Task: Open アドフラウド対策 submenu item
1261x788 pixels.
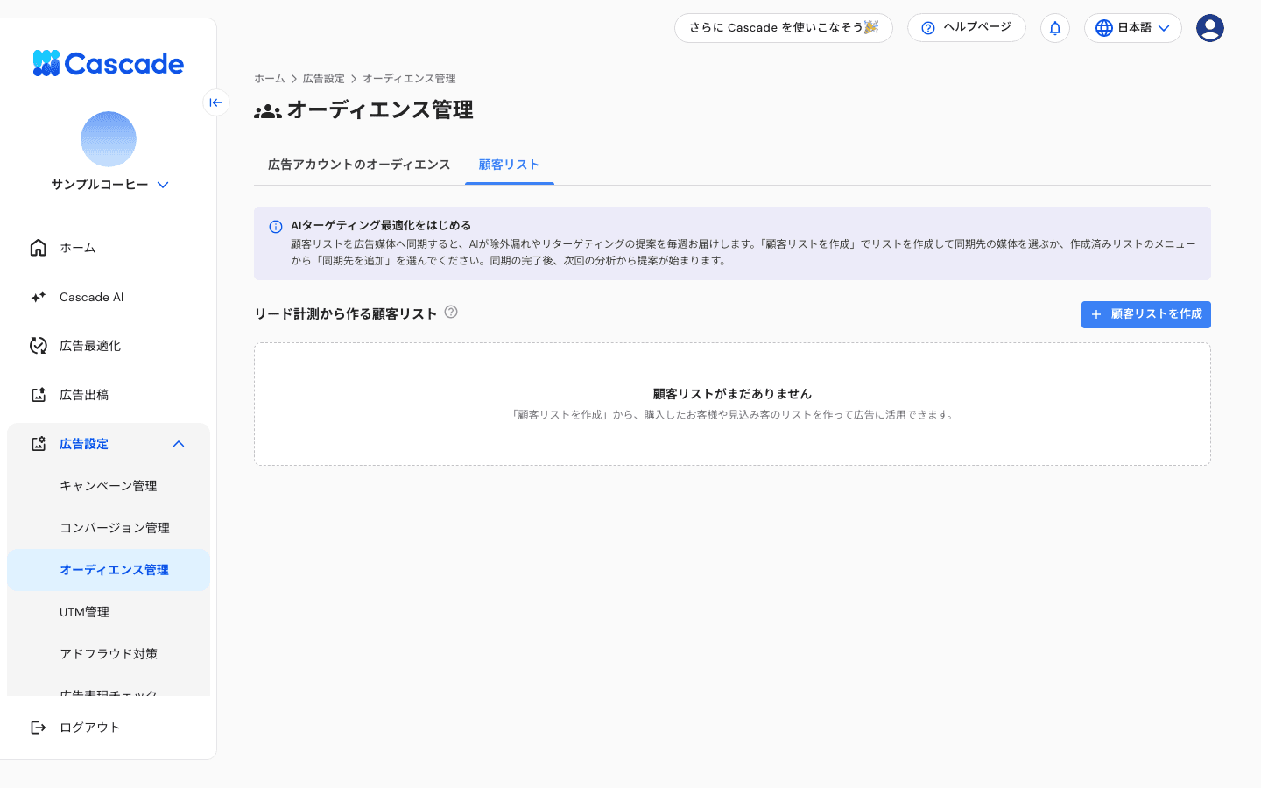Action: (109, 654)
